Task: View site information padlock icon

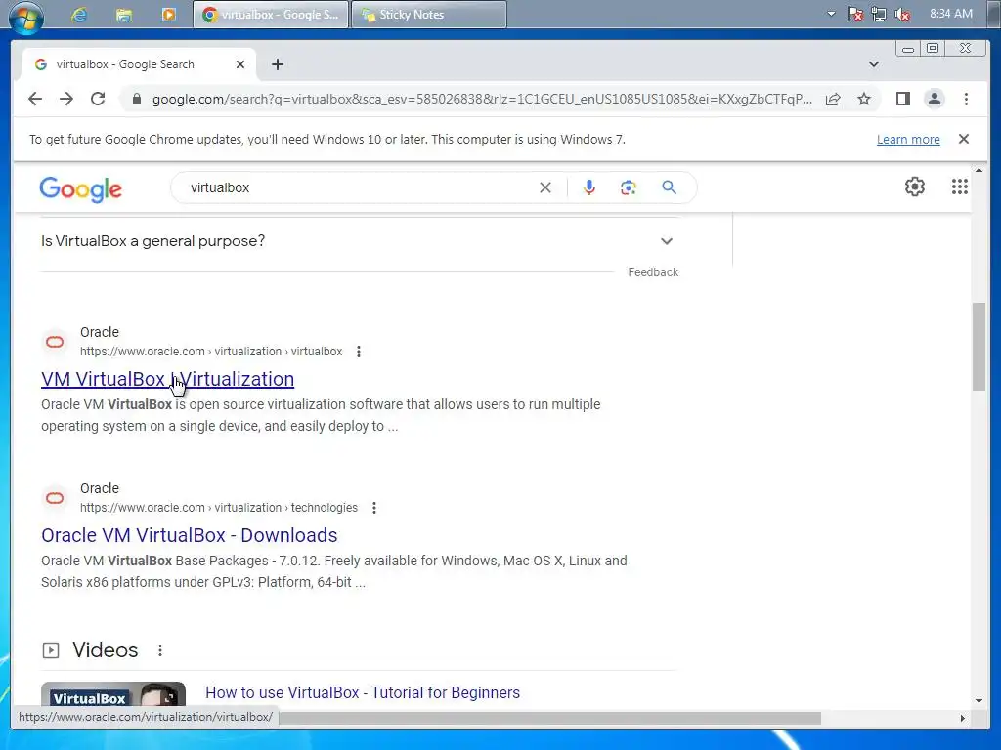Action: click(x=136, y=99)
